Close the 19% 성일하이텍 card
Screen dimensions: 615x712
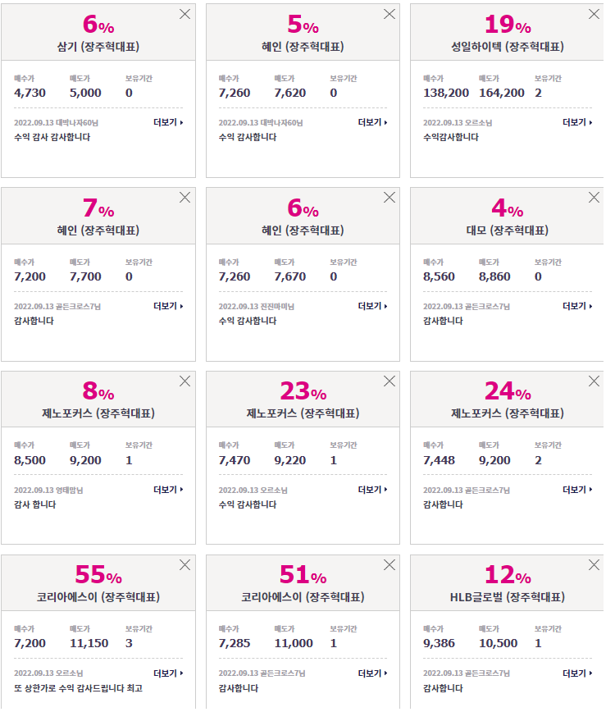tap(594, 14)
